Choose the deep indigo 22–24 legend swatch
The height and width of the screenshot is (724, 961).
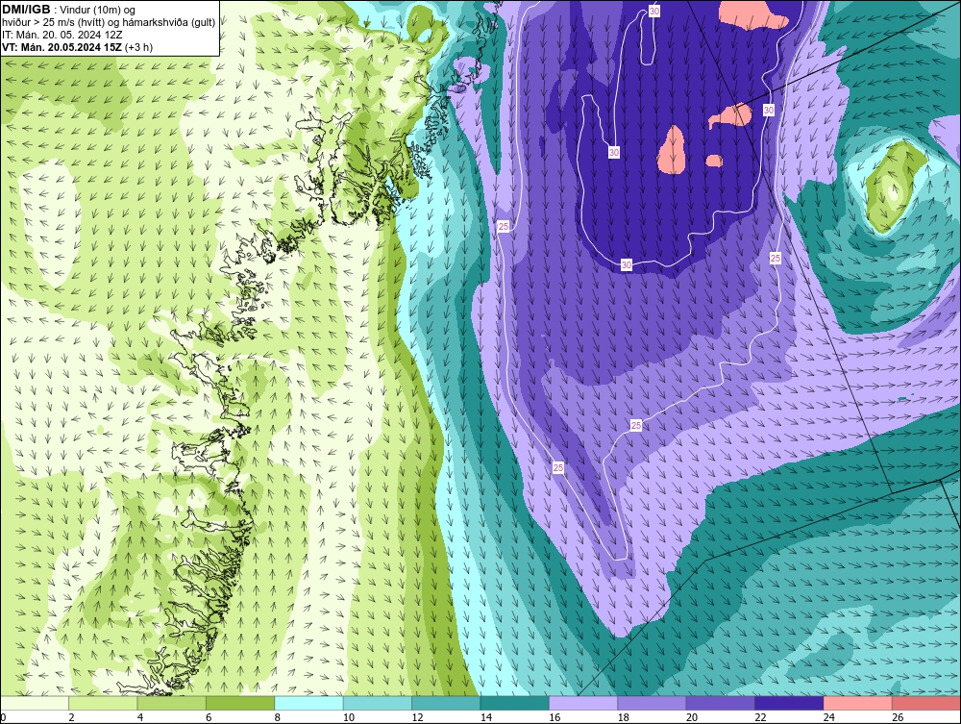click(789, 703)
